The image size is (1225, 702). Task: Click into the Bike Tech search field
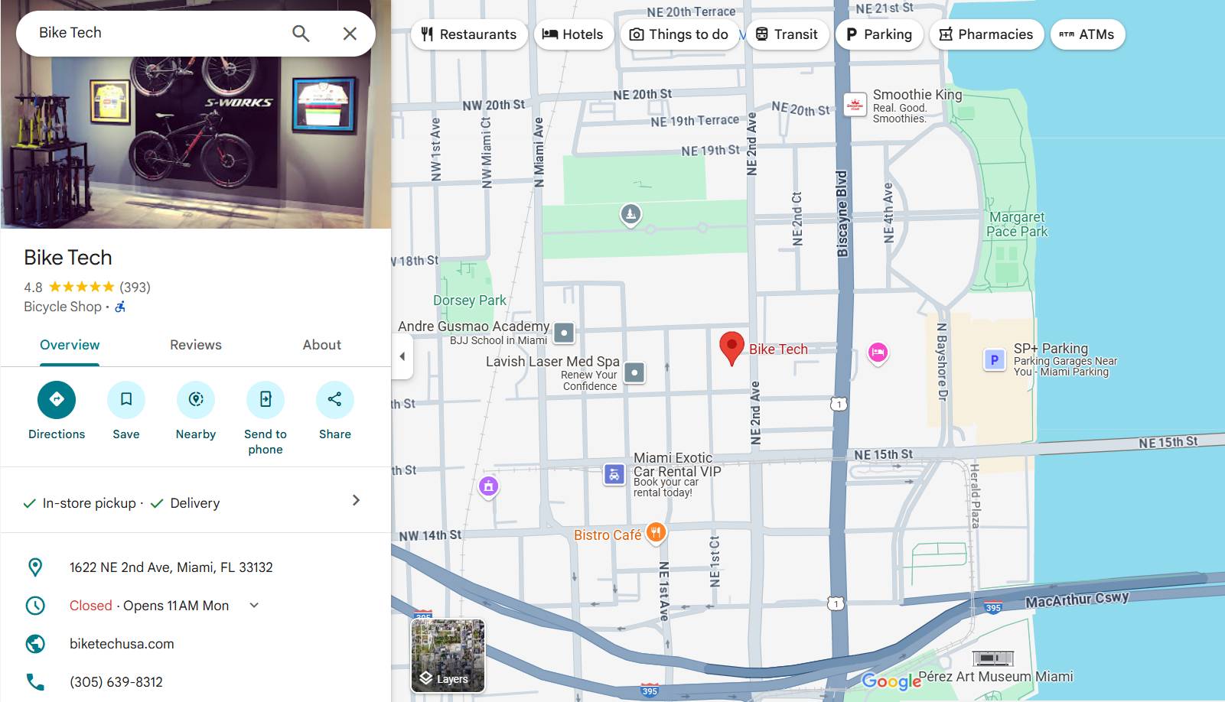[157, 33]
